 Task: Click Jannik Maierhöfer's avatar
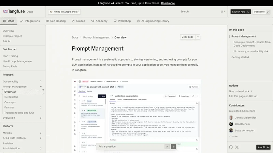point(231,117)
